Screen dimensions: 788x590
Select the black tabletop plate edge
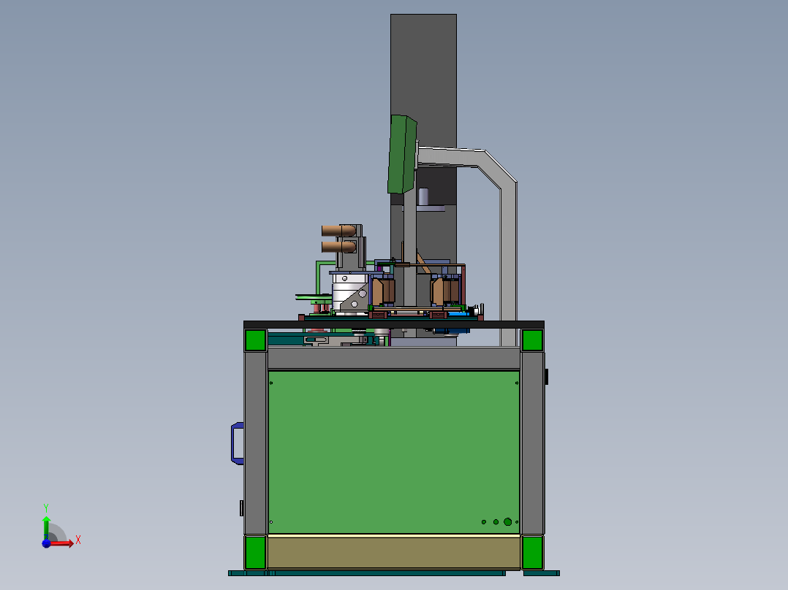click(394, 324)
